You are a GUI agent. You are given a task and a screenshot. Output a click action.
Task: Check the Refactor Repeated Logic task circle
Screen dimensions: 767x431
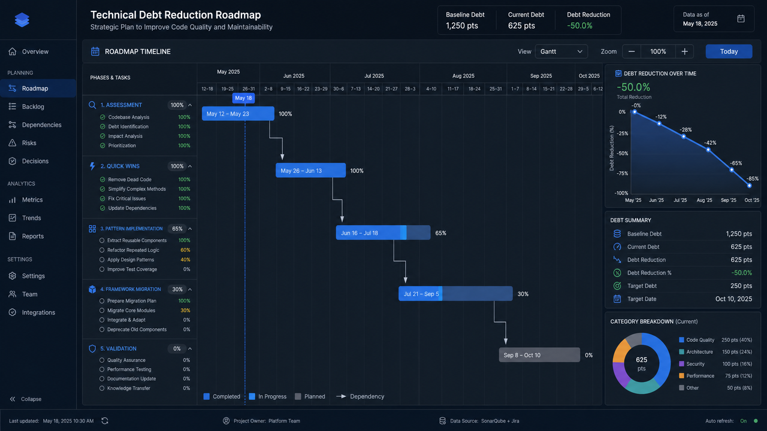click(x=102, y=250)
